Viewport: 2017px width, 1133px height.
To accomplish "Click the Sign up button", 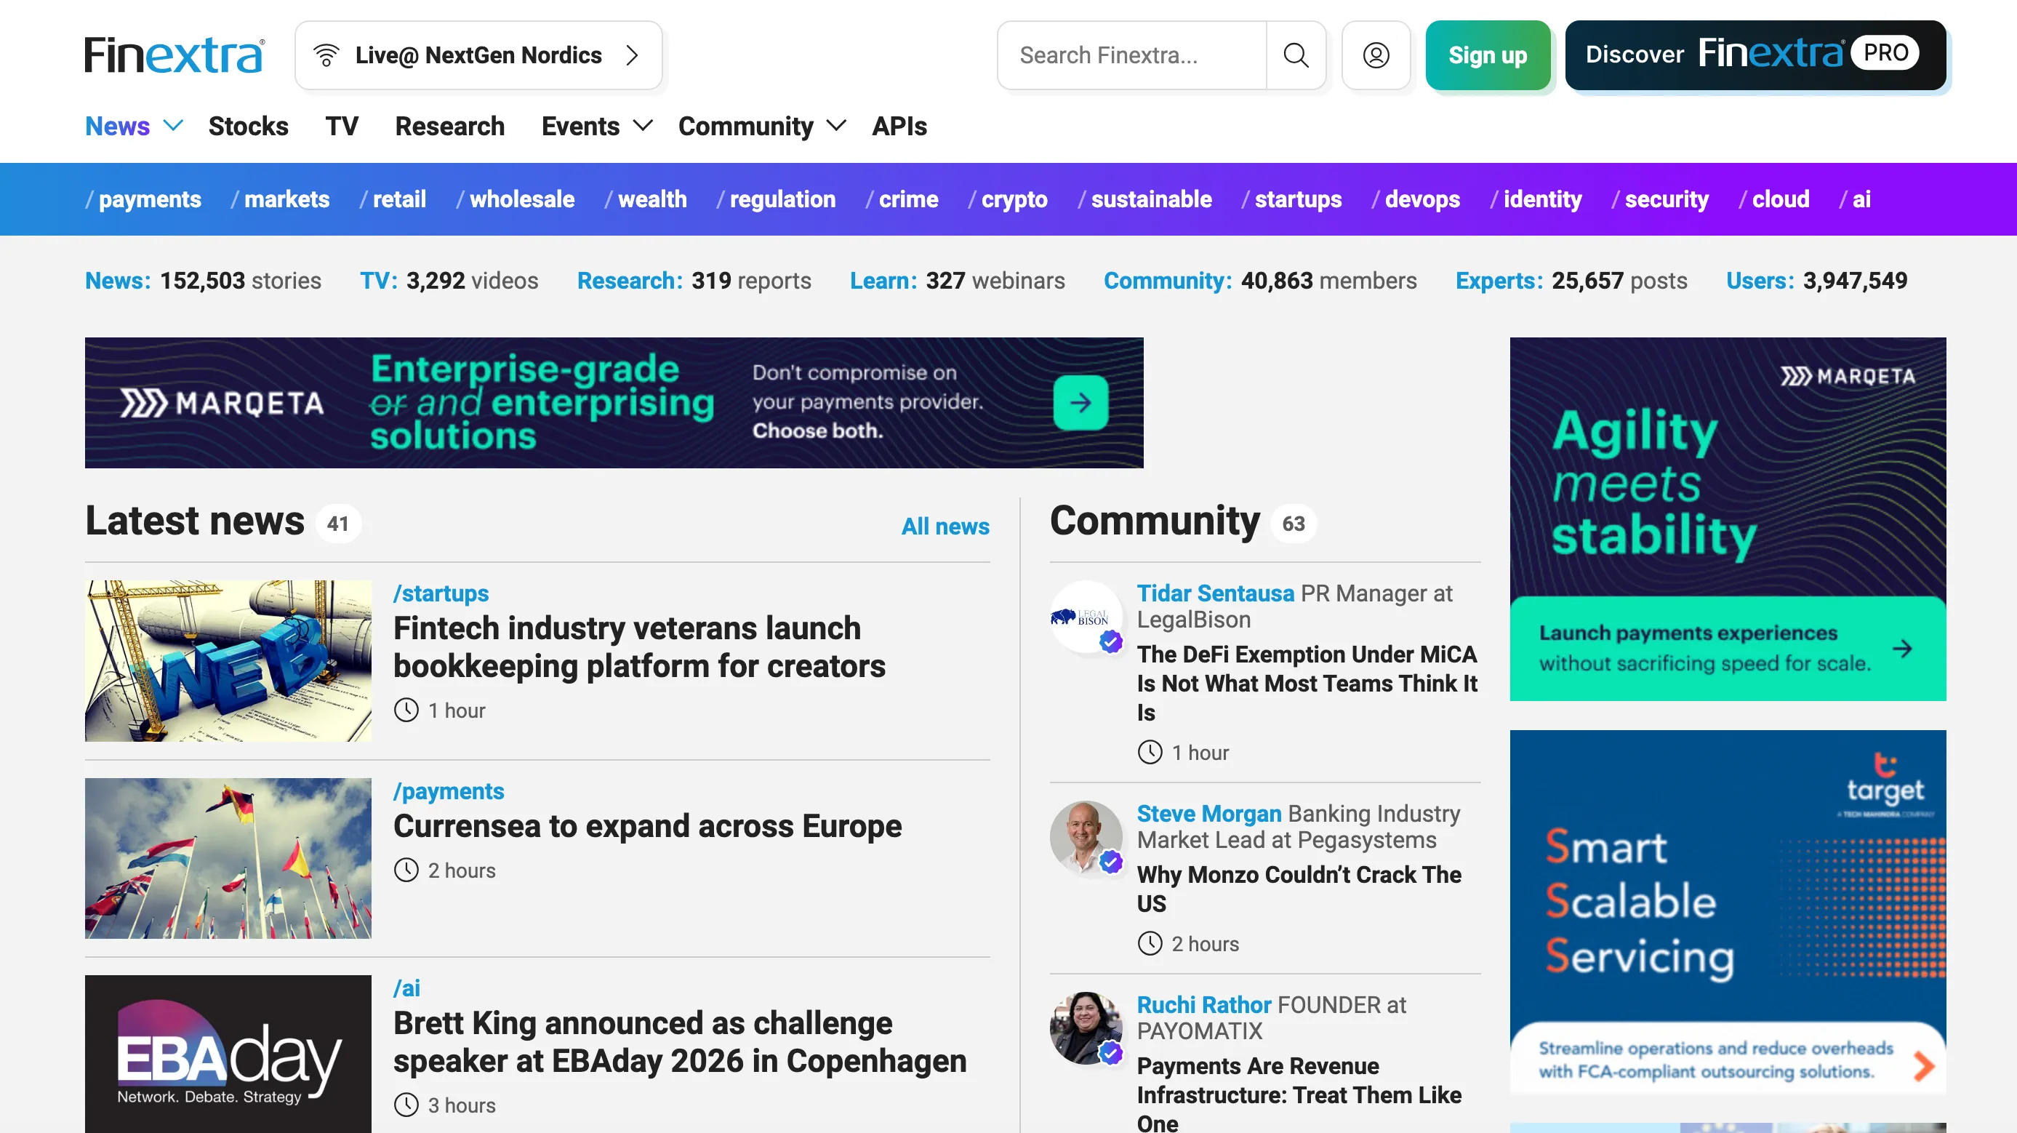I will [1488, 55].
